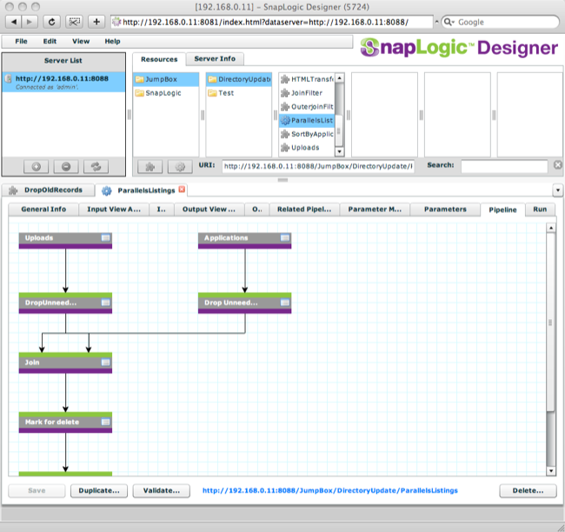Image resolution: width=565 pixels, height=532 pixels.
Task: Open the ParallelsListings pipeline URL link
Action: (329, 490)
